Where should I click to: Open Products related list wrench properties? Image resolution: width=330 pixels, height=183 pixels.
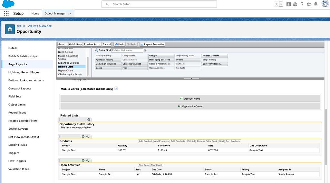(x=87, y=137)
